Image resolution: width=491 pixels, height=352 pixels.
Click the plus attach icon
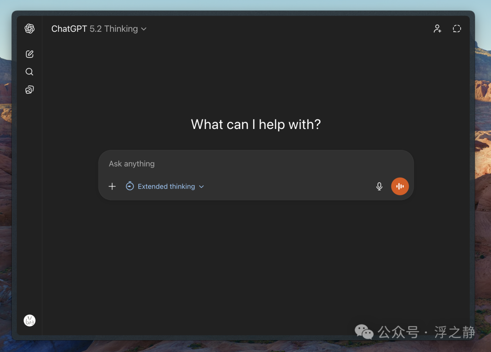click(x=112, y=187)
